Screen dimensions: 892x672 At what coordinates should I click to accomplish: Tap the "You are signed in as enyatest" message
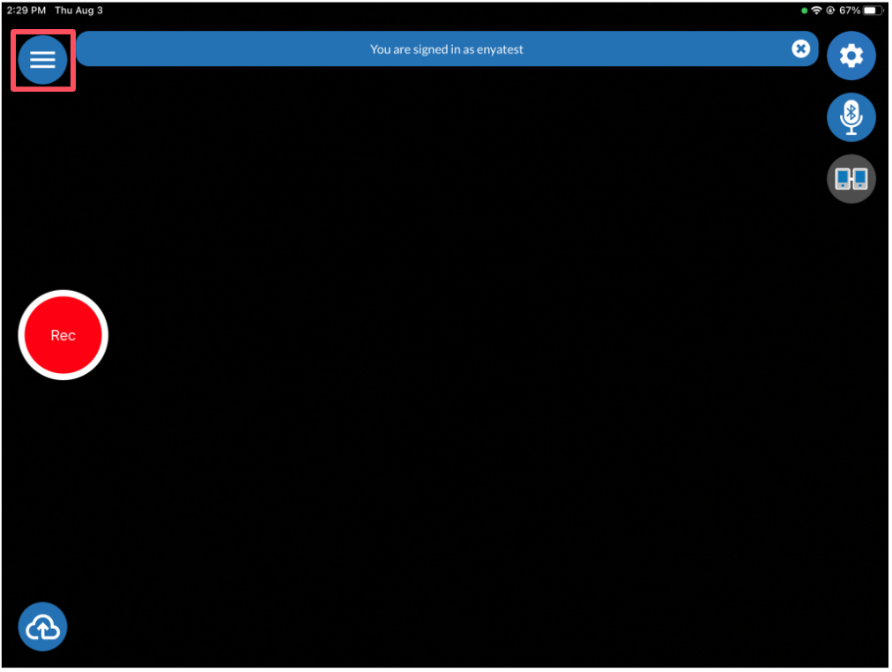447,49
